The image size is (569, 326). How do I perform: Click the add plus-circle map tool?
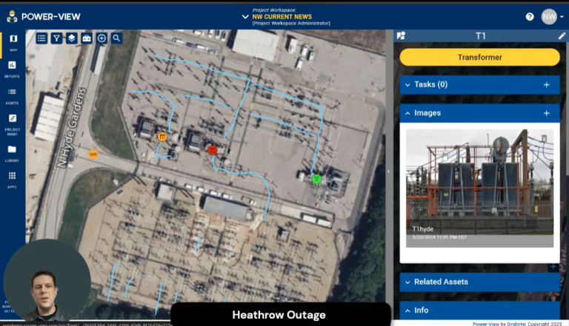click(102, 38)
